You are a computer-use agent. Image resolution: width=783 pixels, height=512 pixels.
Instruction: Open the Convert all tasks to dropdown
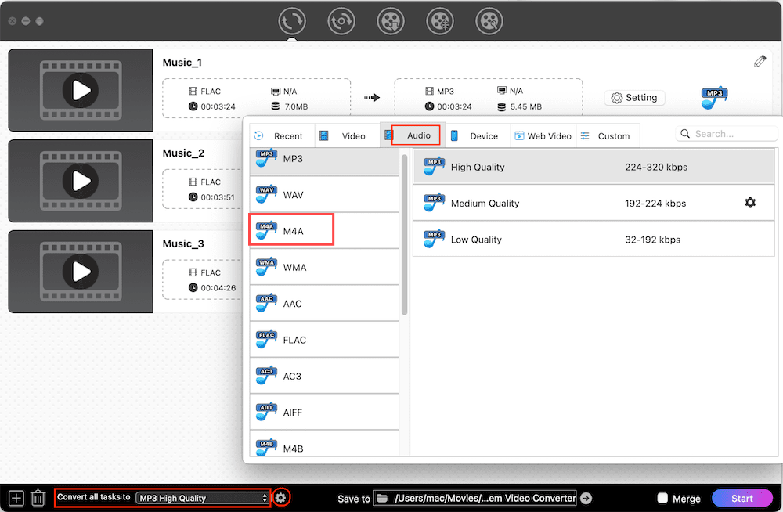pos(203,498)
